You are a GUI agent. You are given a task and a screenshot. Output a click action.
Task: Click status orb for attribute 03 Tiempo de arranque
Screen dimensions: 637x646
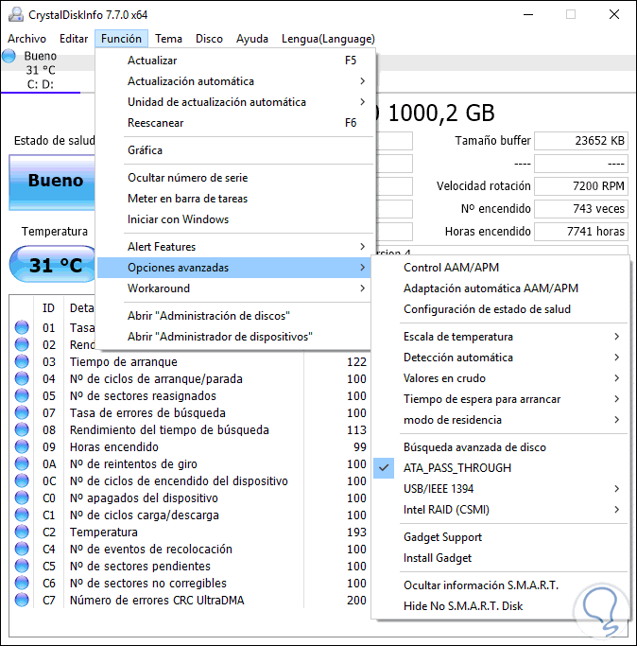click(22, 361)
